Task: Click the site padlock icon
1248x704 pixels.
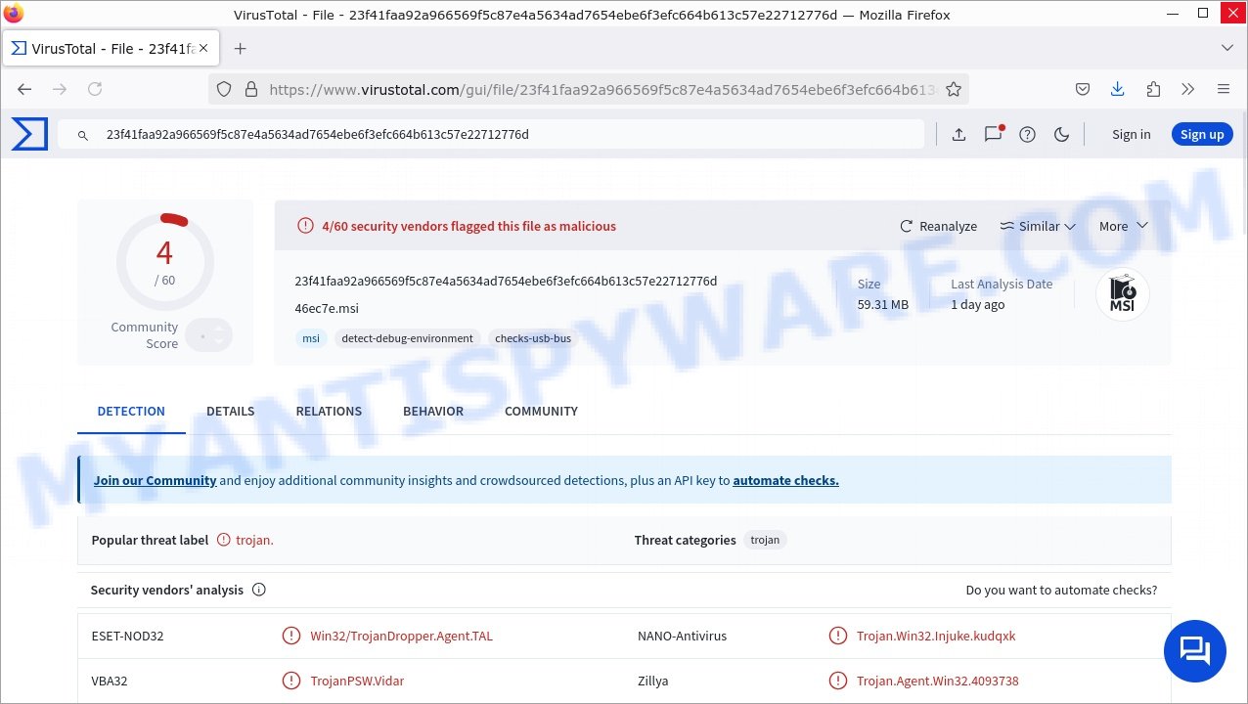Action: coord(250,89)
